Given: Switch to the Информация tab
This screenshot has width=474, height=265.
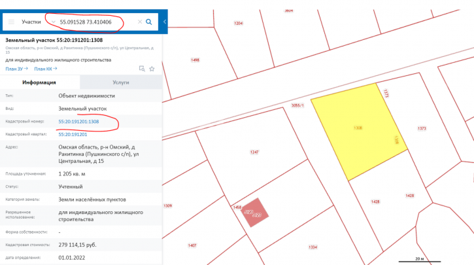Looking at the screenshot, I should click(x=39, y=82).
